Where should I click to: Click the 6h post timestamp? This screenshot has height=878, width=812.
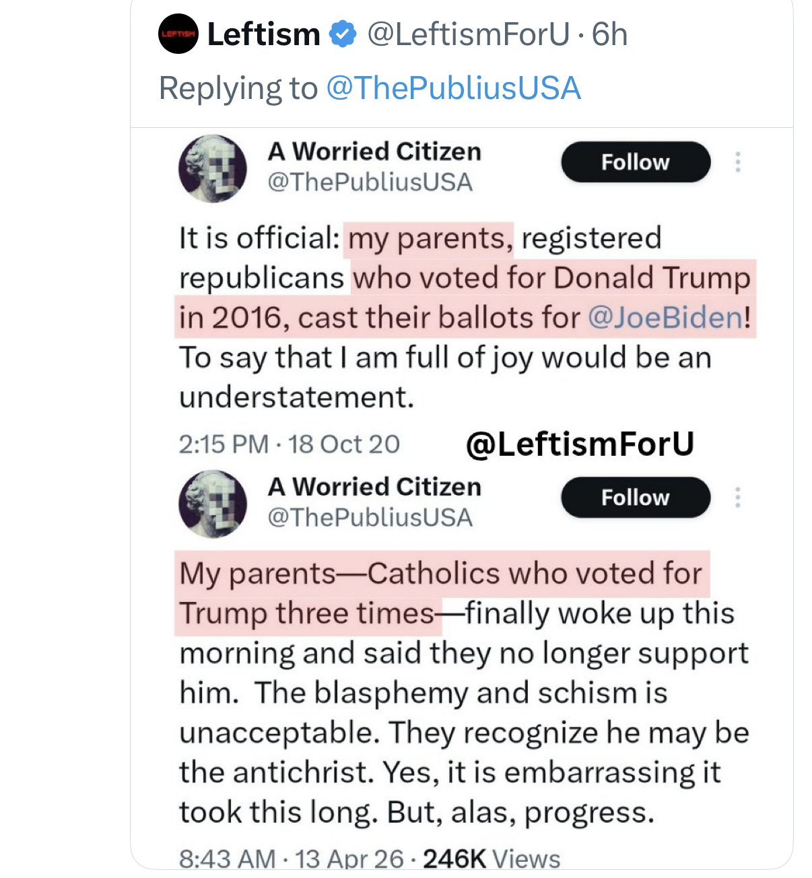(610, 34)
